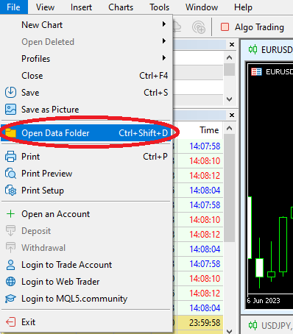Image resolution: width=293 pixels, height=334 pixels.
Task: Open the View menu
Action: [45, 7]
